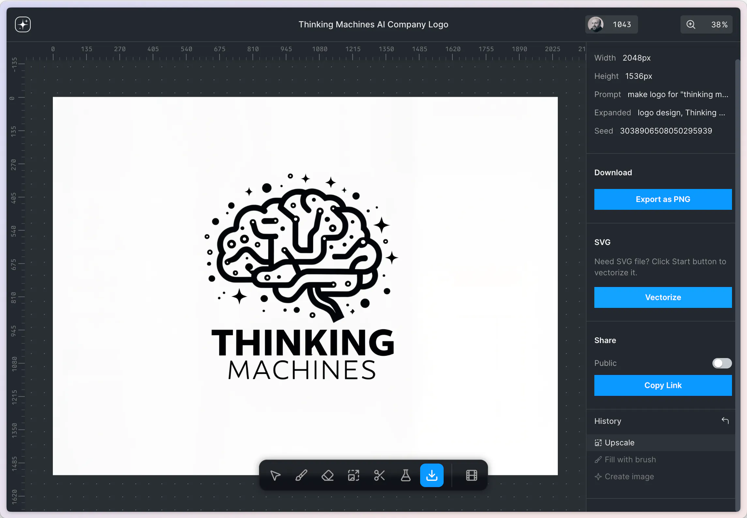Open the user avatar credits menu
747x518 pixels.
tap(611, 24)
